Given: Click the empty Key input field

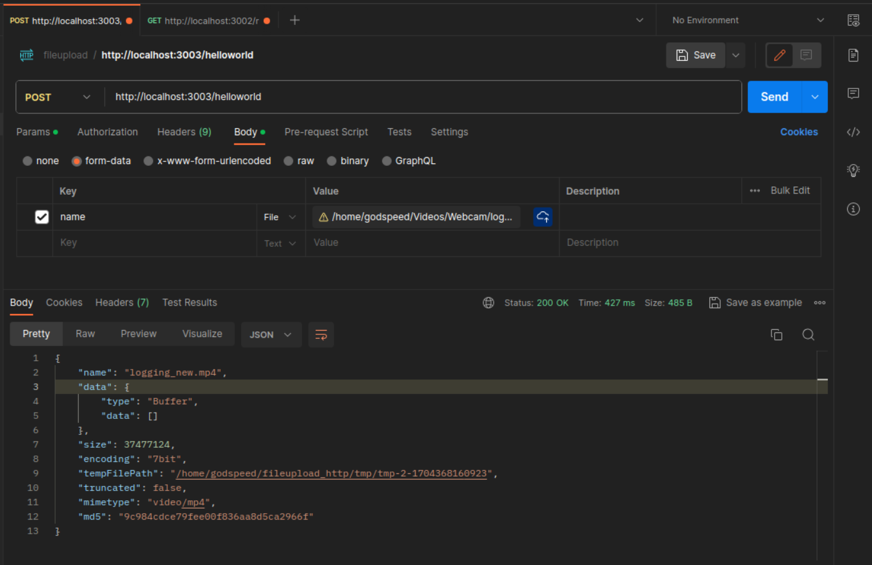Looking at the screenshot, I should (154, 243).
